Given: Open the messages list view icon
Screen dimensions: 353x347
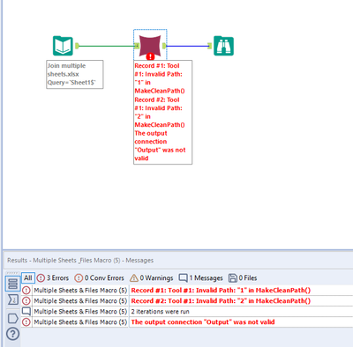Looking at the screenshot, I should pyautogui.click(x=13, y=284).
